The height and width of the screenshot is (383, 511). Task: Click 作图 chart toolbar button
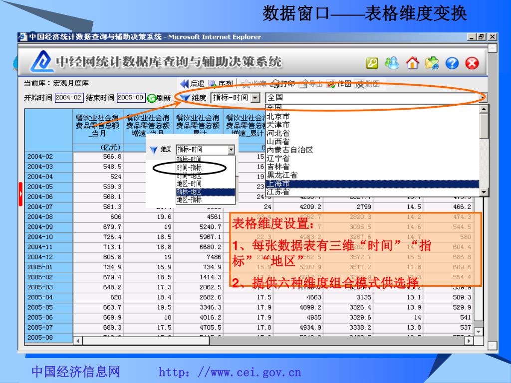click(339, 84)
